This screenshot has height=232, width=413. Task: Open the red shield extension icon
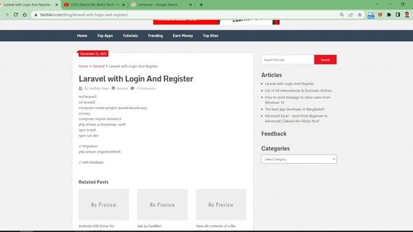tap(380, 15)
